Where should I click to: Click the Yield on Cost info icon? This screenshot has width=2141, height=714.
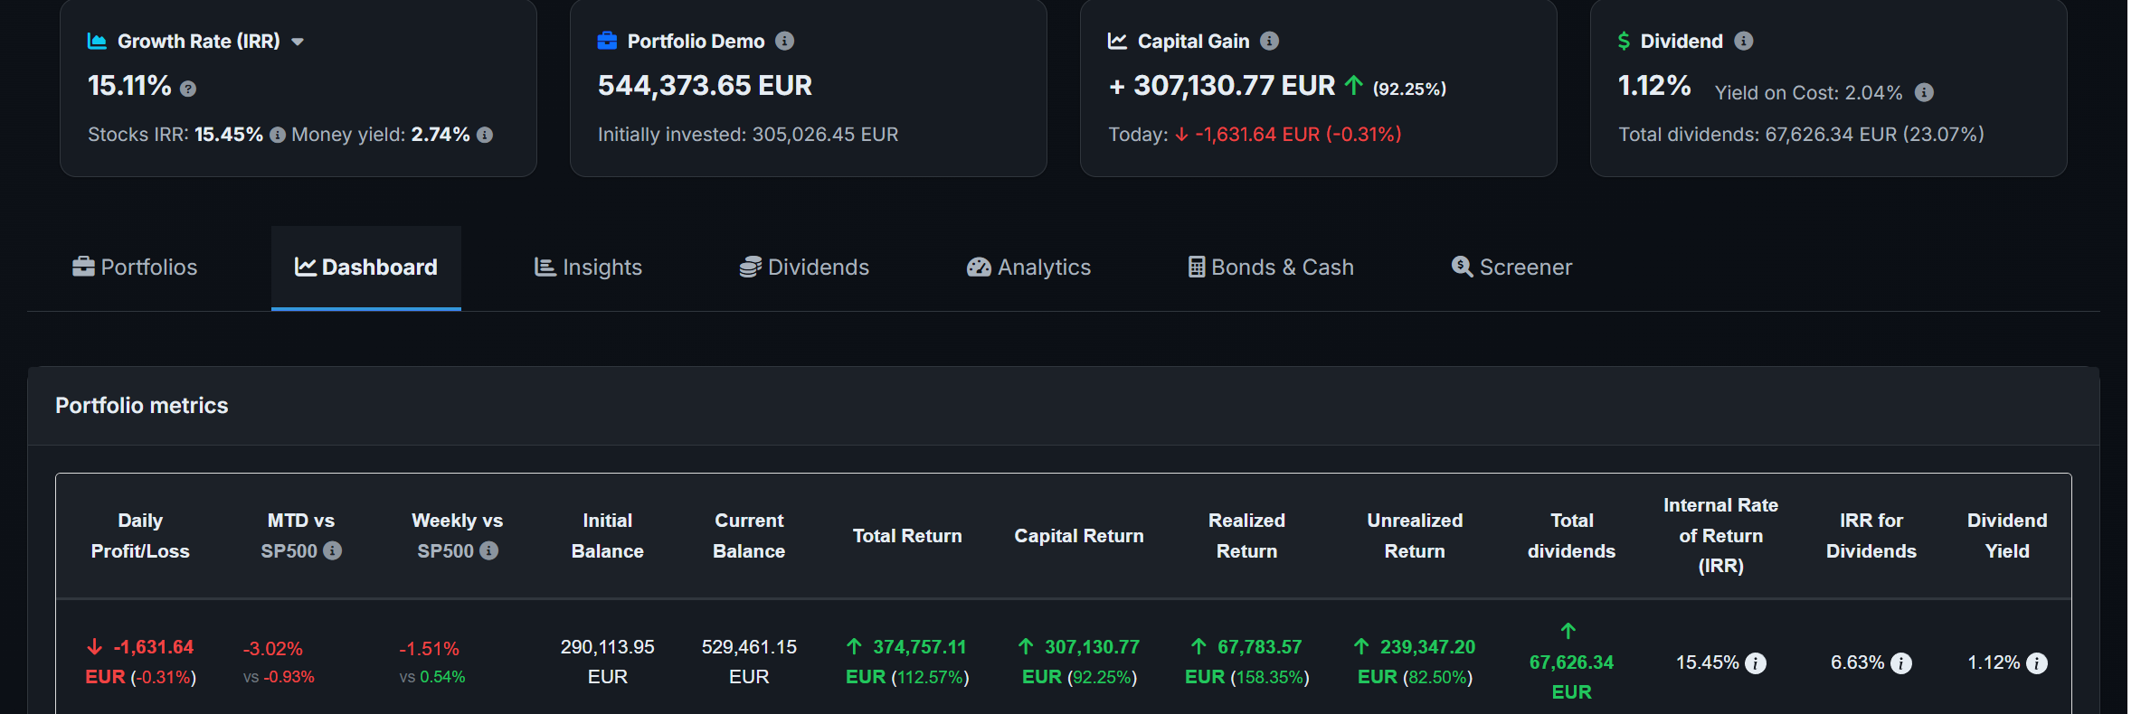point(1924,92)
